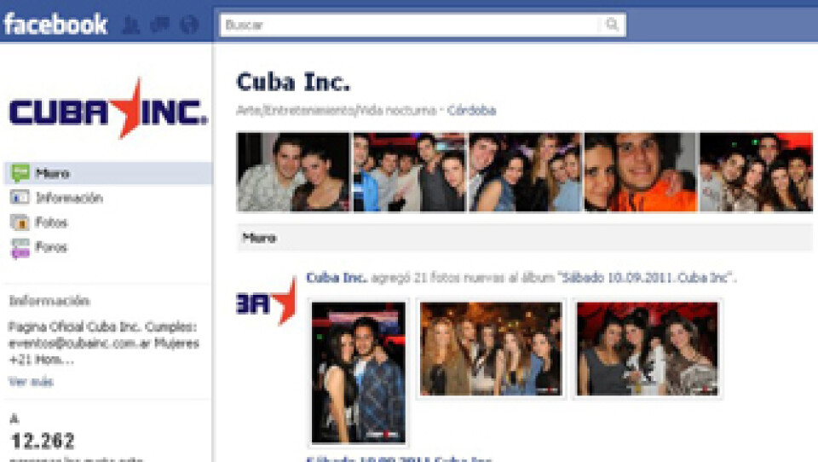Open the first photo strip thumbnail
This screenshot has height=462, width=818.
[x=293, y=172]
